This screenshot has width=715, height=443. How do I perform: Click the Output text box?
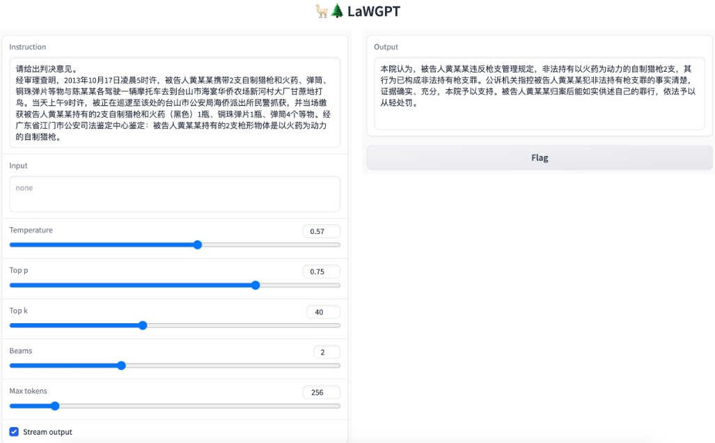point(540,93)
